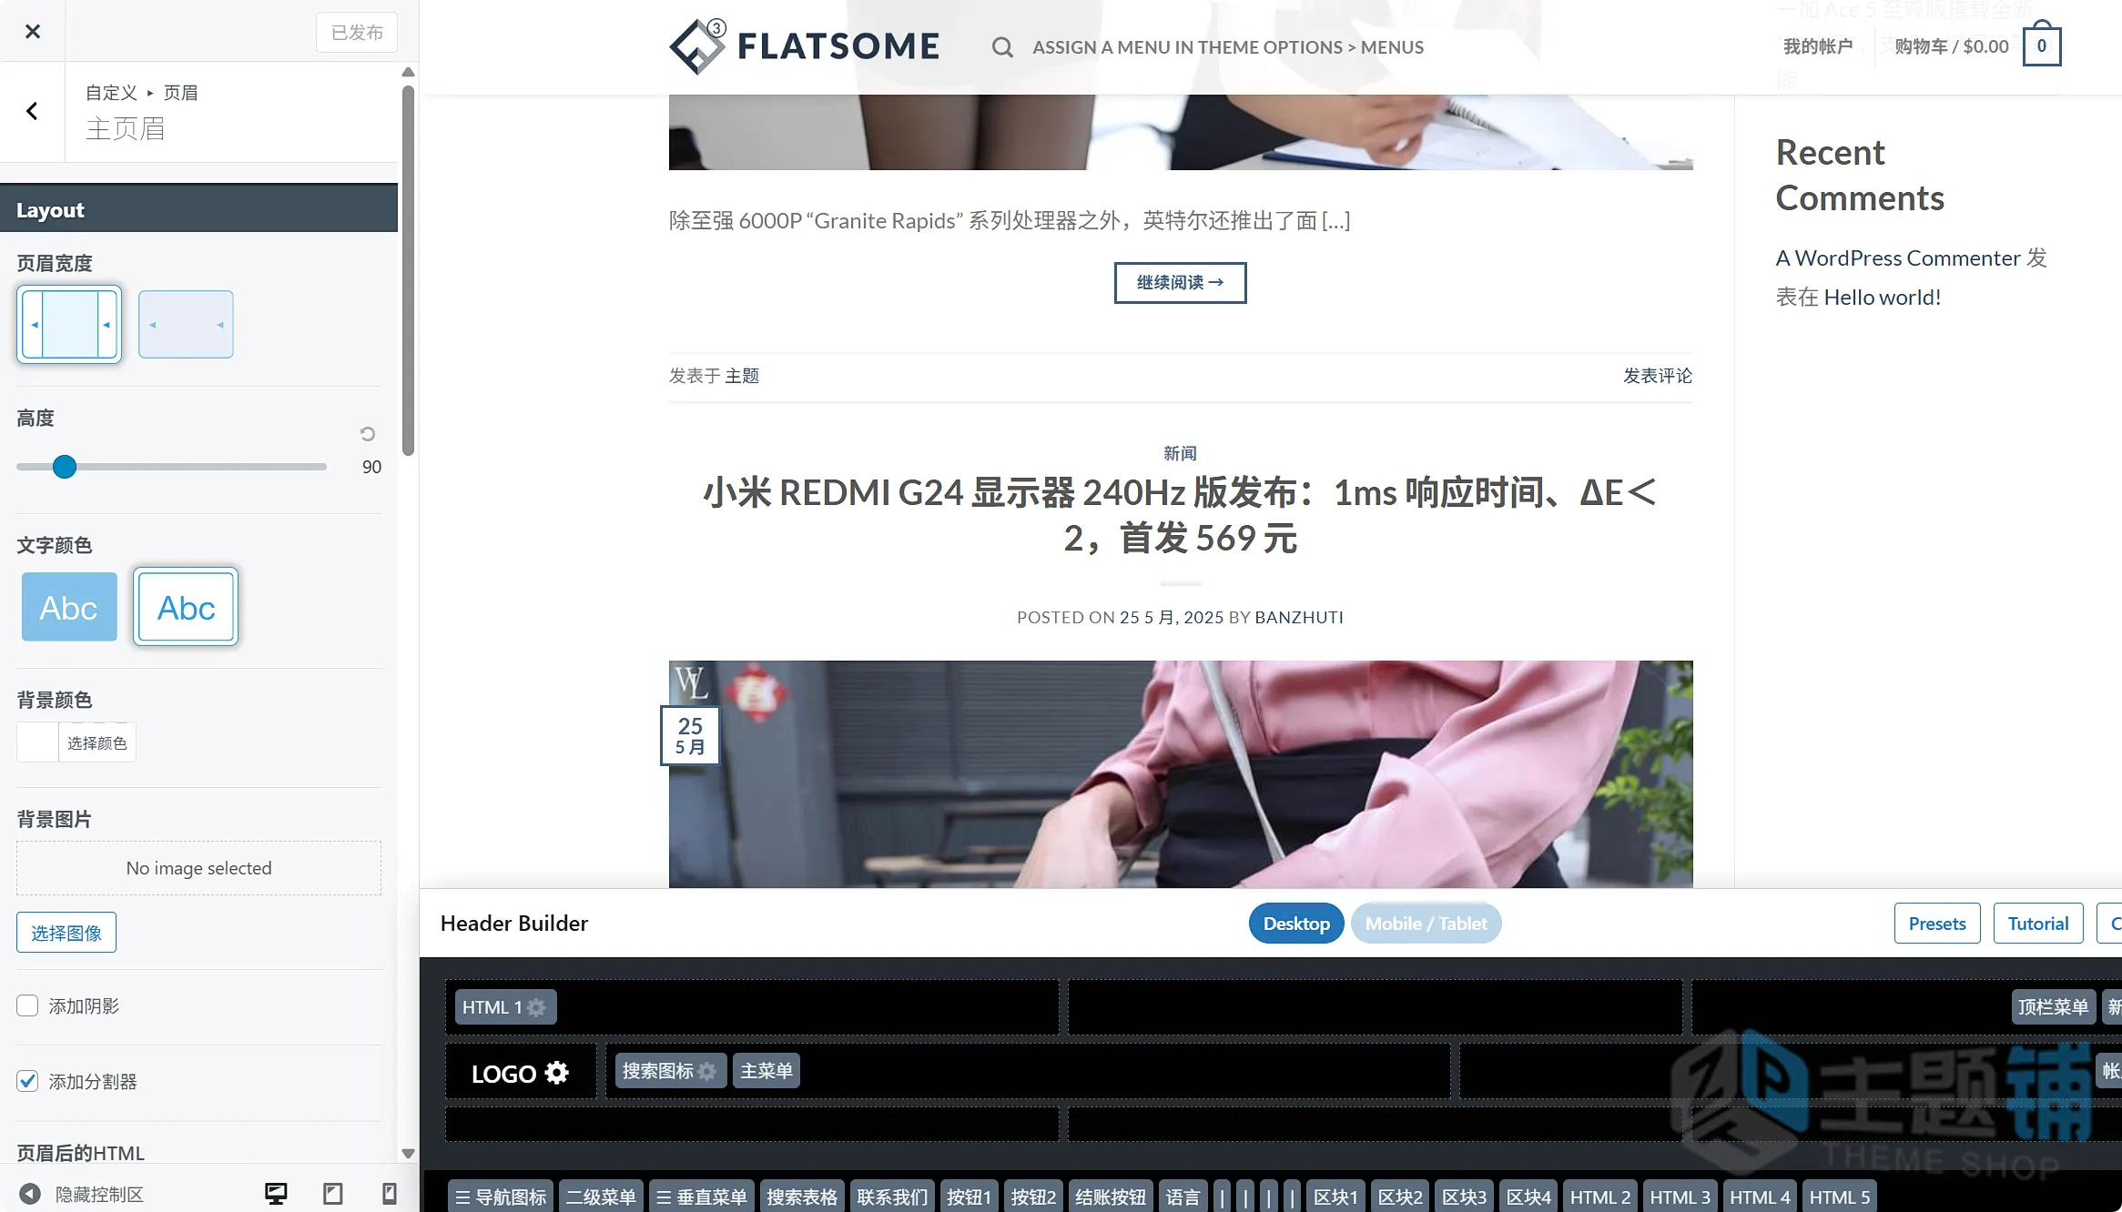Screen dimensions: 2122x1212
Task: Click the Flatsome logo
Action: point(804,45)
